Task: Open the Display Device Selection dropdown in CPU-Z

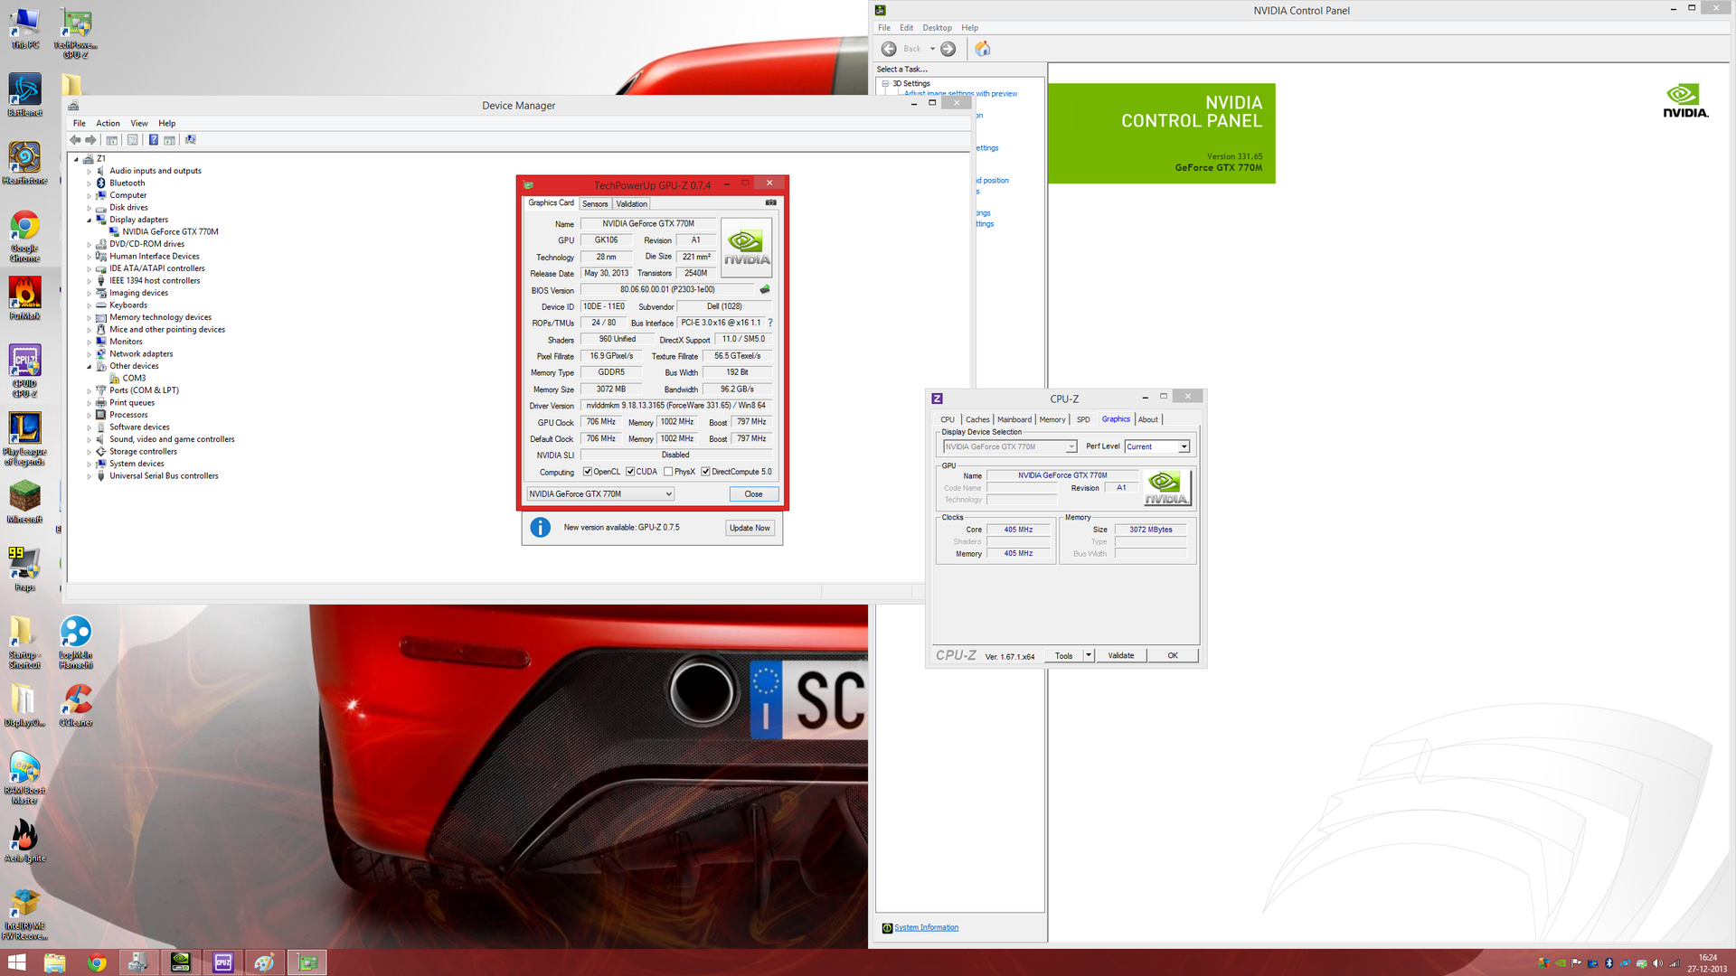Action: click(1010, 446)
